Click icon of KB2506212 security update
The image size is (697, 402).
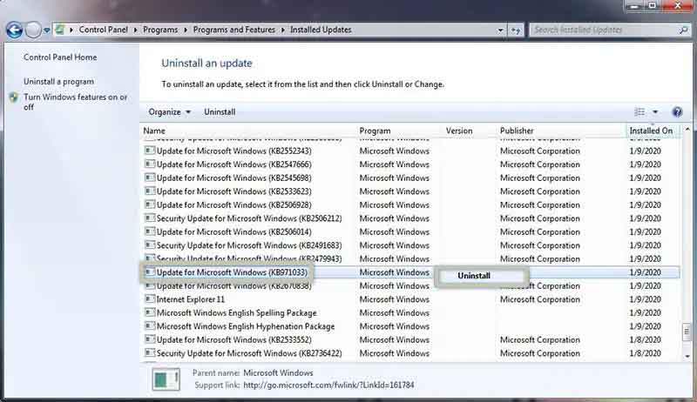tap(150, 218)
